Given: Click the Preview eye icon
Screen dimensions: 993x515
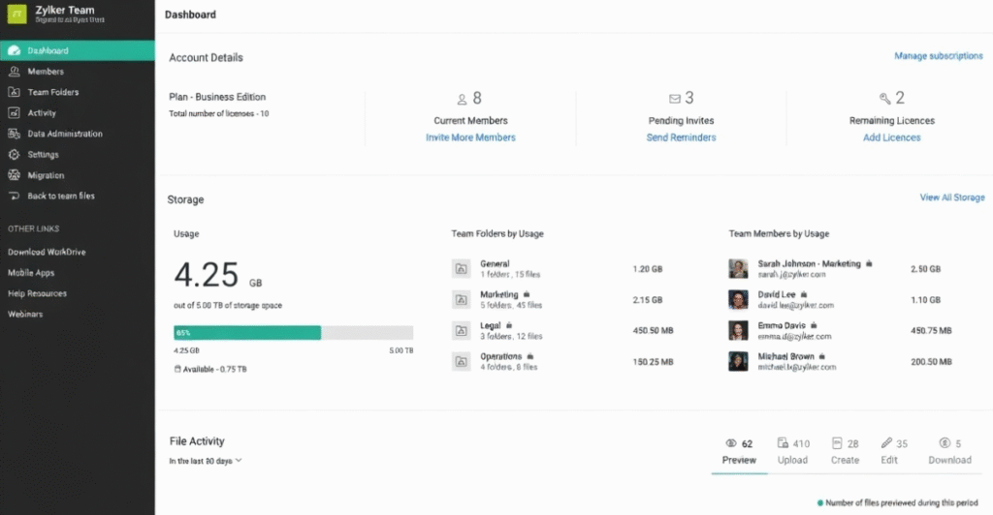Looking at the screenshot, I should (x=731, y=443).
